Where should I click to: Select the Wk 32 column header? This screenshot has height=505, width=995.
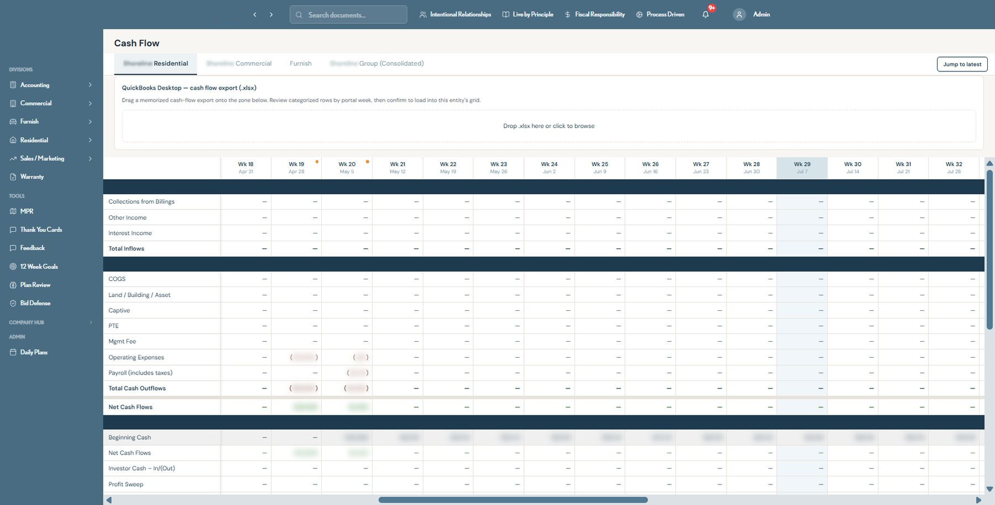(x=954, y=168)
